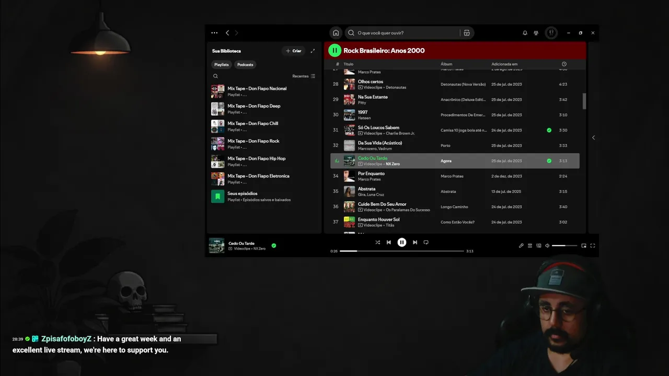Image resolution: width=669 pixels, height=376 pixels.
Task: Open lyrics microphone icon
Action: click(521, 245)
